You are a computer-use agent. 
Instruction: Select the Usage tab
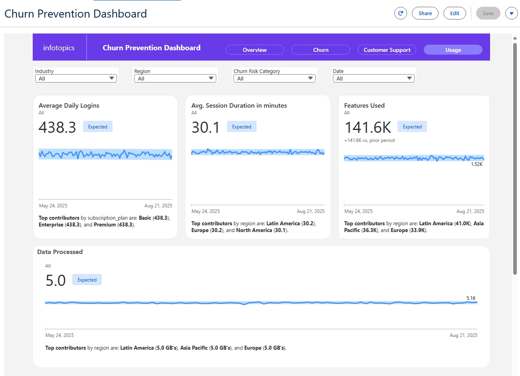[453, 50]
